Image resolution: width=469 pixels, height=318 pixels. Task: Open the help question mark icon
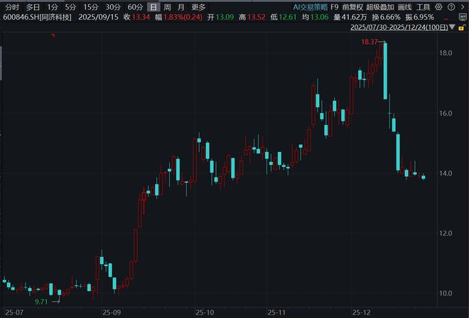(x=451, y=7)
